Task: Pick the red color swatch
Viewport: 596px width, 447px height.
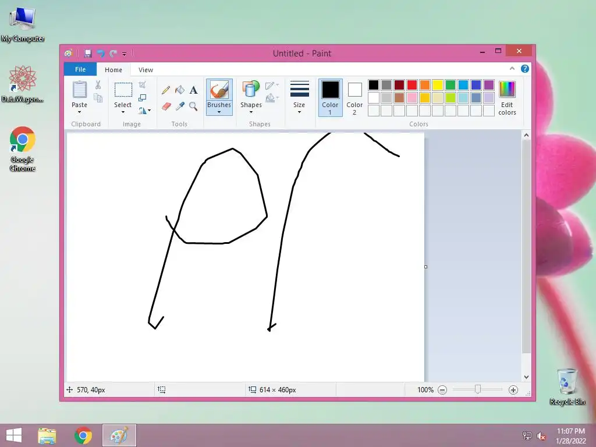Action: [x=411, y=85]
